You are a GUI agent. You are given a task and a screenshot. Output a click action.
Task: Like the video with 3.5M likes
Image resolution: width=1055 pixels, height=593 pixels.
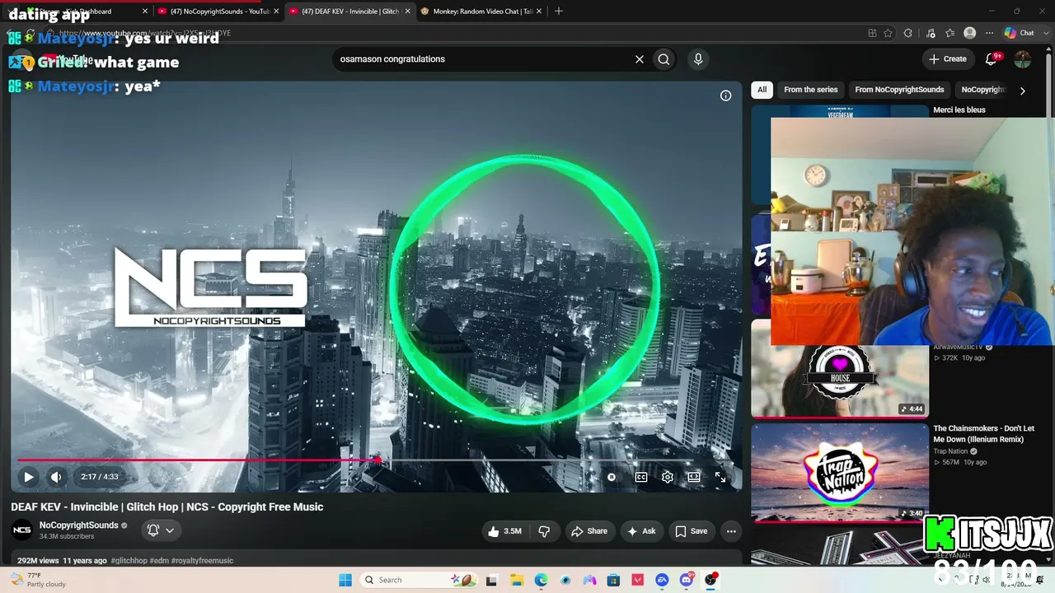tap(504, 531)
